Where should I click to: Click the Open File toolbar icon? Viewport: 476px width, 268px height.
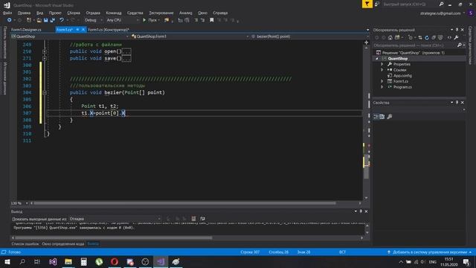click(39, 20)
